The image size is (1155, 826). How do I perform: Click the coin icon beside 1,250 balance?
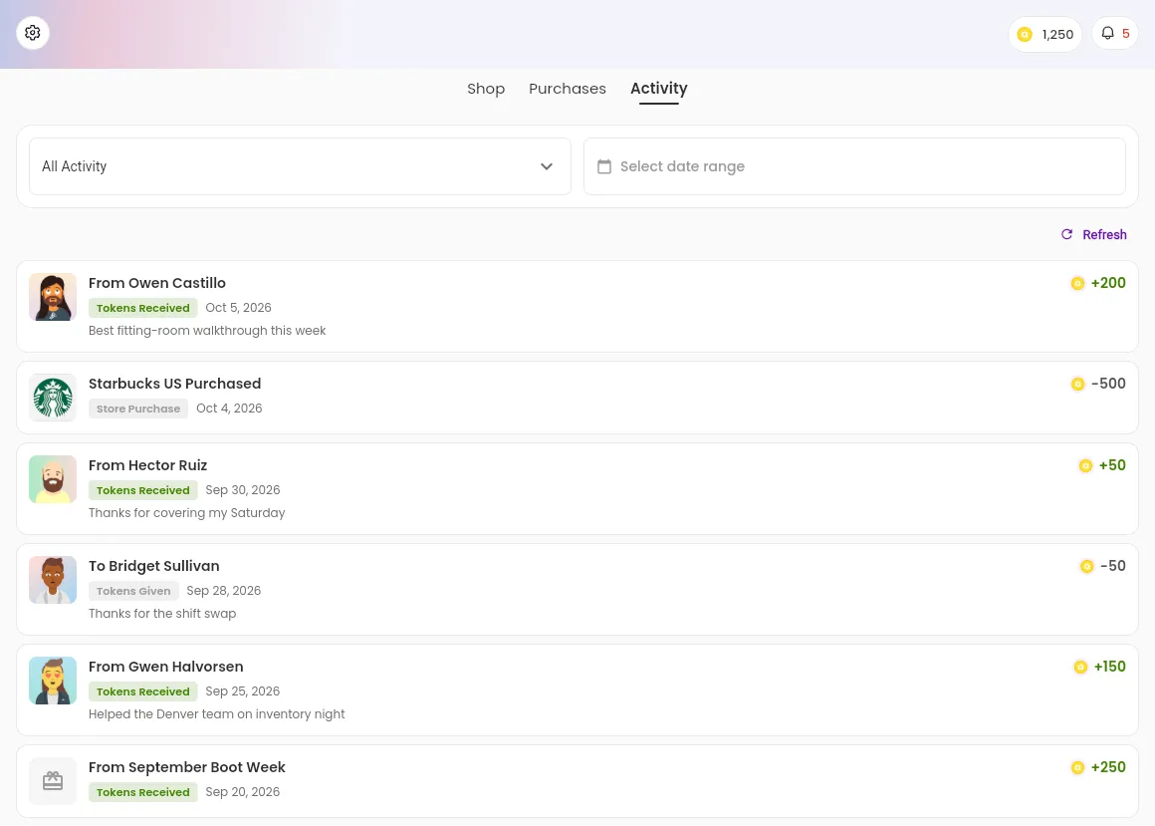coord(1025,35)
